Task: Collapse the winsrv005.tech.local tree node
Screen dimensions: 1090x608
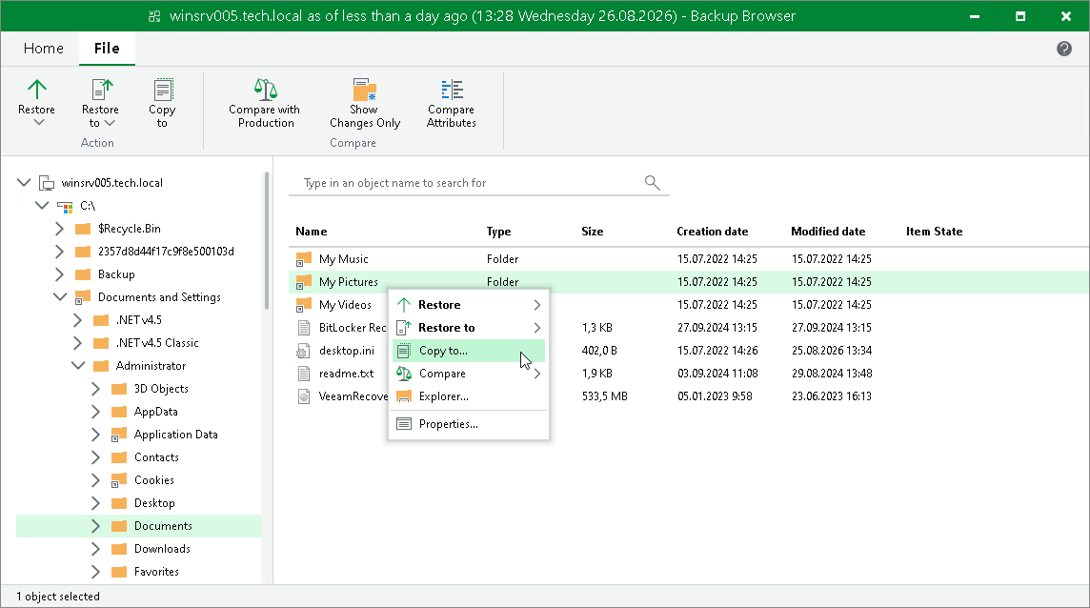Action: pyautogui.click(x=24, y=182)
